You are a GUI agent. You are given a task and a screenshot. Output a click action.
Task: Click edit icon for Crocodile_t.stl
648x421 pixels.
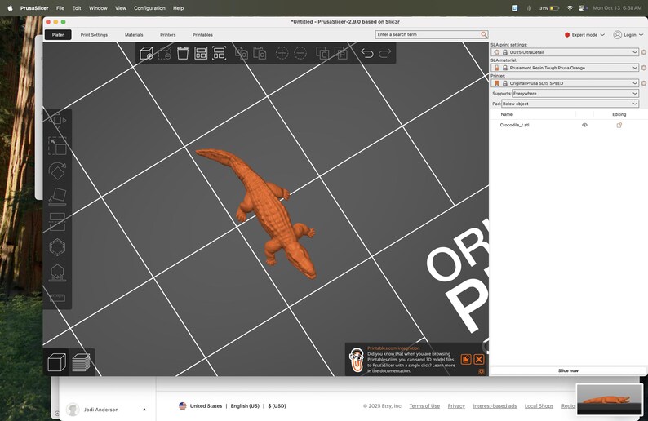(x=619, y=125)
